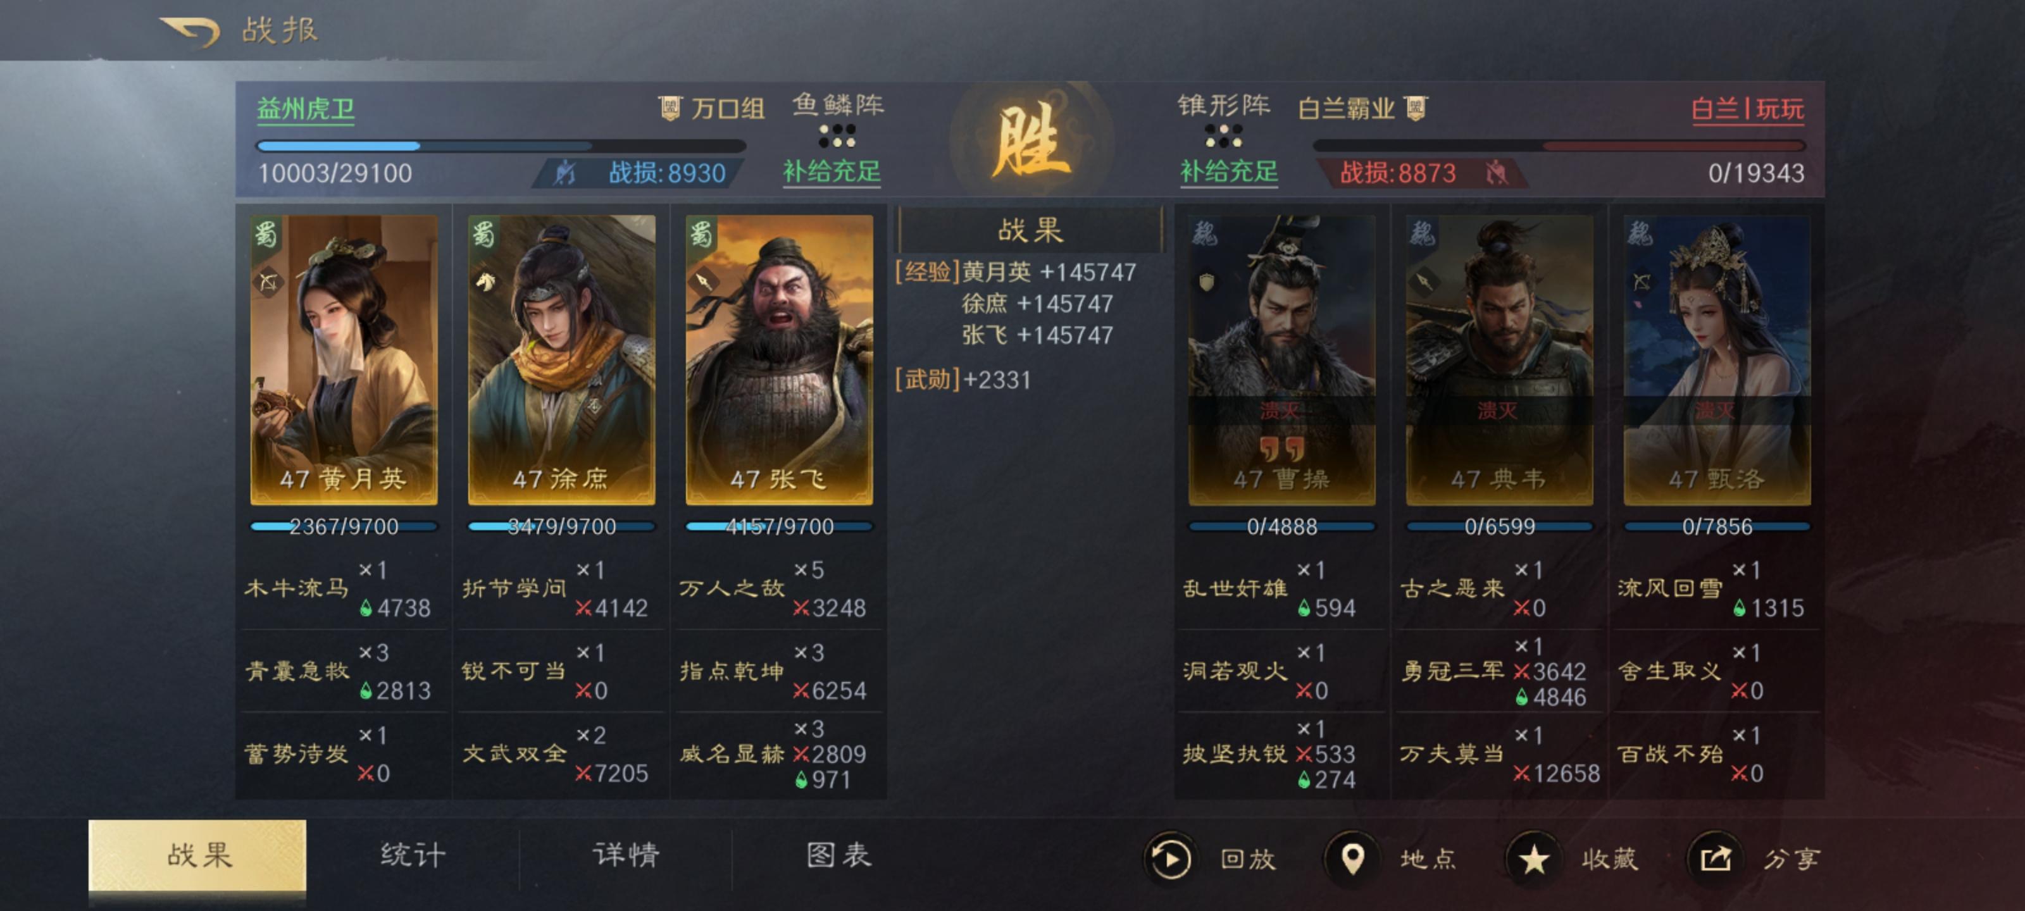
Task: Open the 曹操 hero portrait card
Action: pos(1281,359)
